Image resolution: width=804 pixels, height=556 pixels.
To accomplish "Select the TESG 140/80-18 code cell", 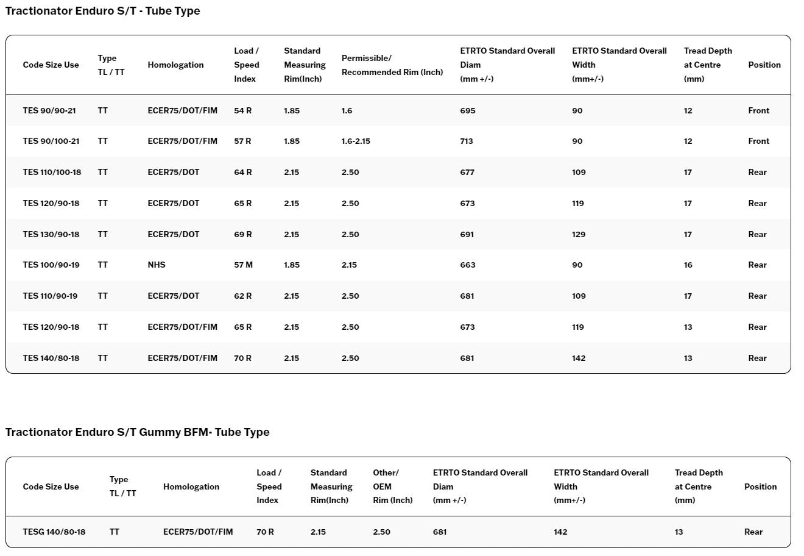I will point(54,532).
